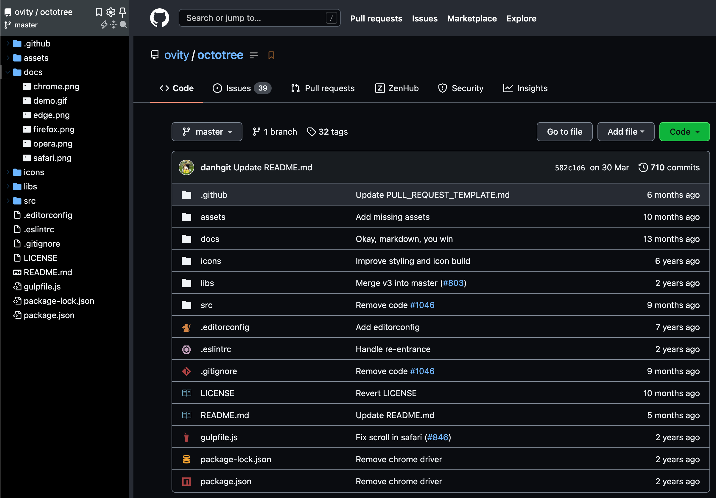The image size is (716, 498).
Task: Expand the src folder in the sidebar
Action: (7, 201)
